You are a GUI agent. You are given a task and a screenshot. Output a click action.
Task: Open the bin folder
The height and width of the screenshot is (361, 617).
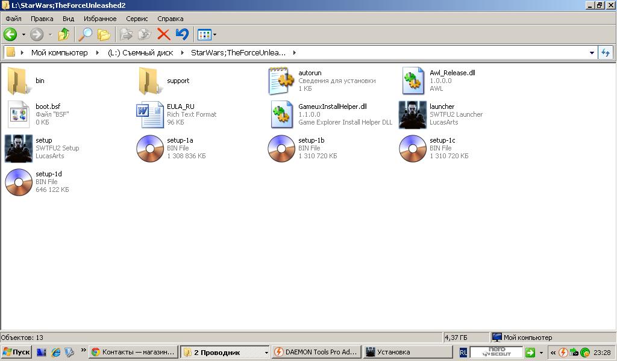(18, 81)
